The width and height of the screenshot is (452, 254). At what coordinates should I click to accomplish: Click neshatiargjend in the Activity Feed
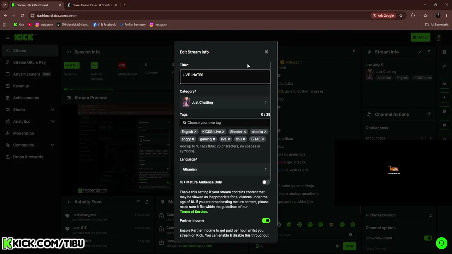click(84, 214)
